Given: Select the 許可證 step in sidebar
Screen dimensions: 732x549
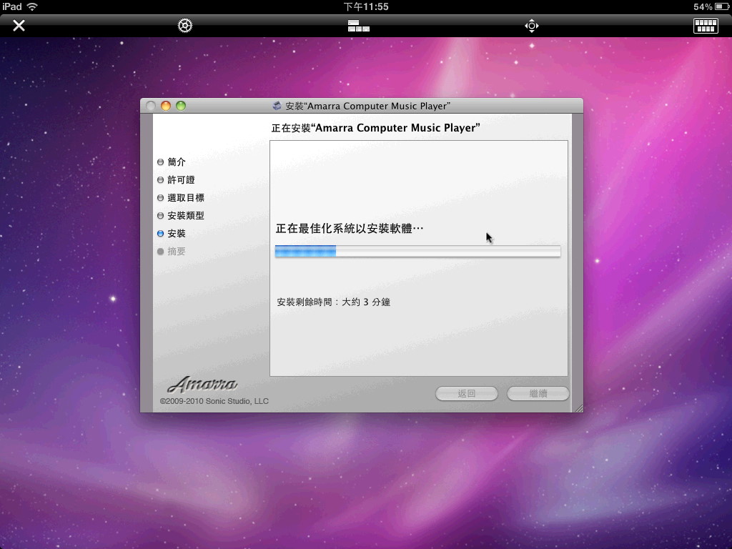Looking at the screenshot, I should [176, 179].
